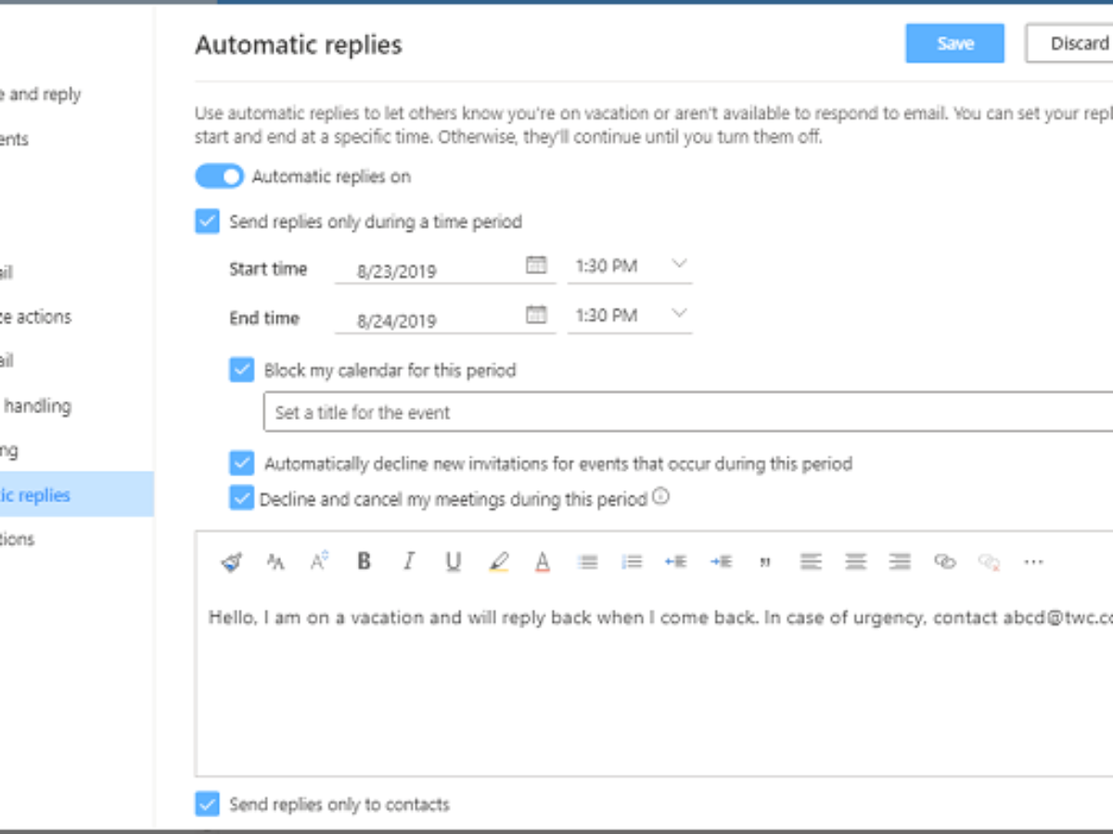
Task: Align reply text right
Action: 899,562
